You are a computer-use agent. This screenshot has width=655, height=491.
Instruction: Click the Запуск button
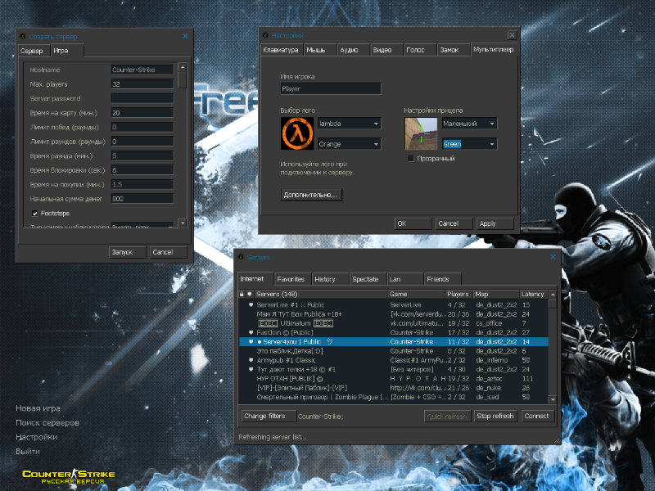point(127,252)
